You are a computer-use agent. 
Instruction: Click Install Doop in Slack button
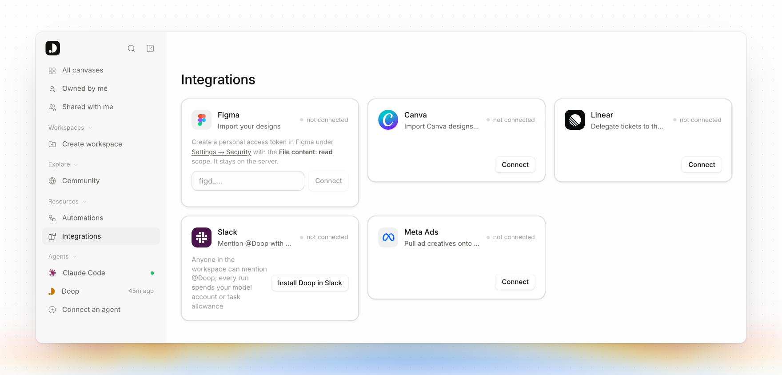coord(310,283)
